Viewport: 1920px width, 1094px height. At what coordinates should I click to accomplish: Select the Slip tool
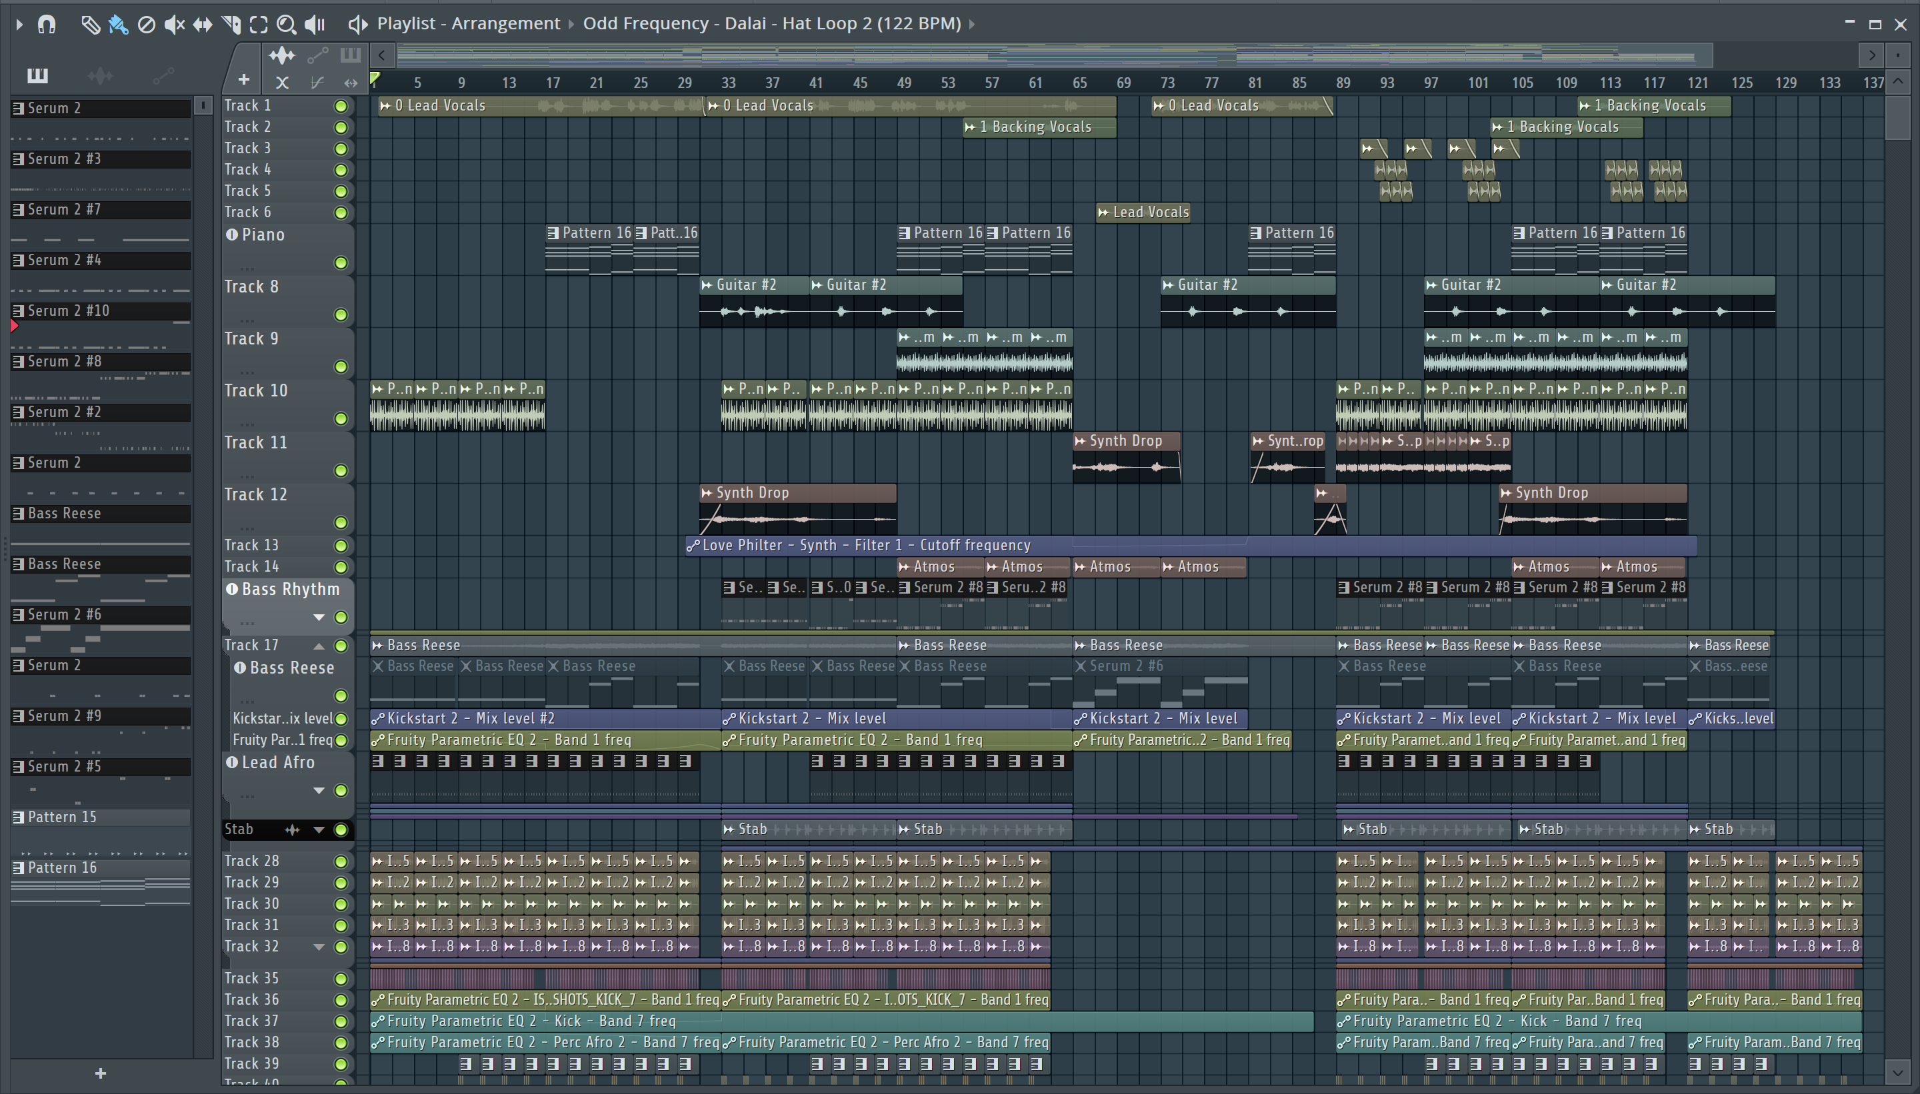tap(202, 24)
